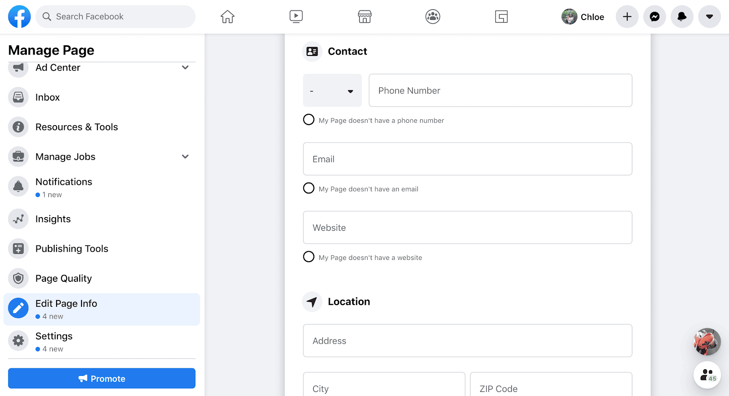Click the City input field
The width and height of the screenshot is (729, 396).
(x=384, y=384)
